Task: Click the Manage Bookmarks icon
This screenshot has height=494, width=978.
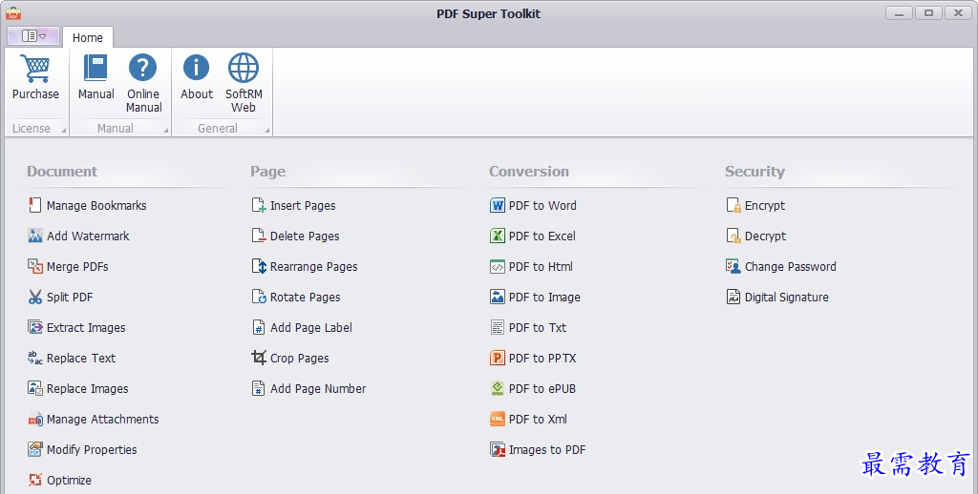Action: 35,205
